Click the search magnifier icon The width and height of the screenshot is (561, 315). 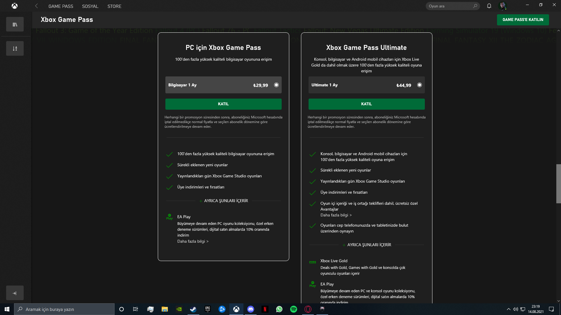click(475, 6)
